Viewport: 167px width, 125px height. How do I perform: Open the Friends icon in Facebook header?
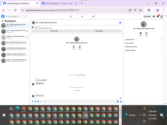tap(82, 16)
